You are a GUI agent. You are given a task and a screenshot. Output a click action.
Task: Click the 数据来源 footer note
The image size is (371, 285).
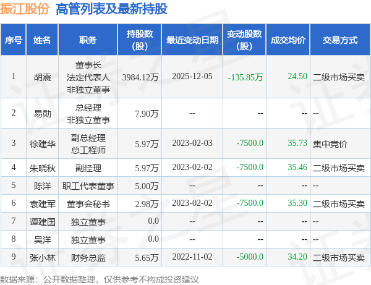pos(99,279)
